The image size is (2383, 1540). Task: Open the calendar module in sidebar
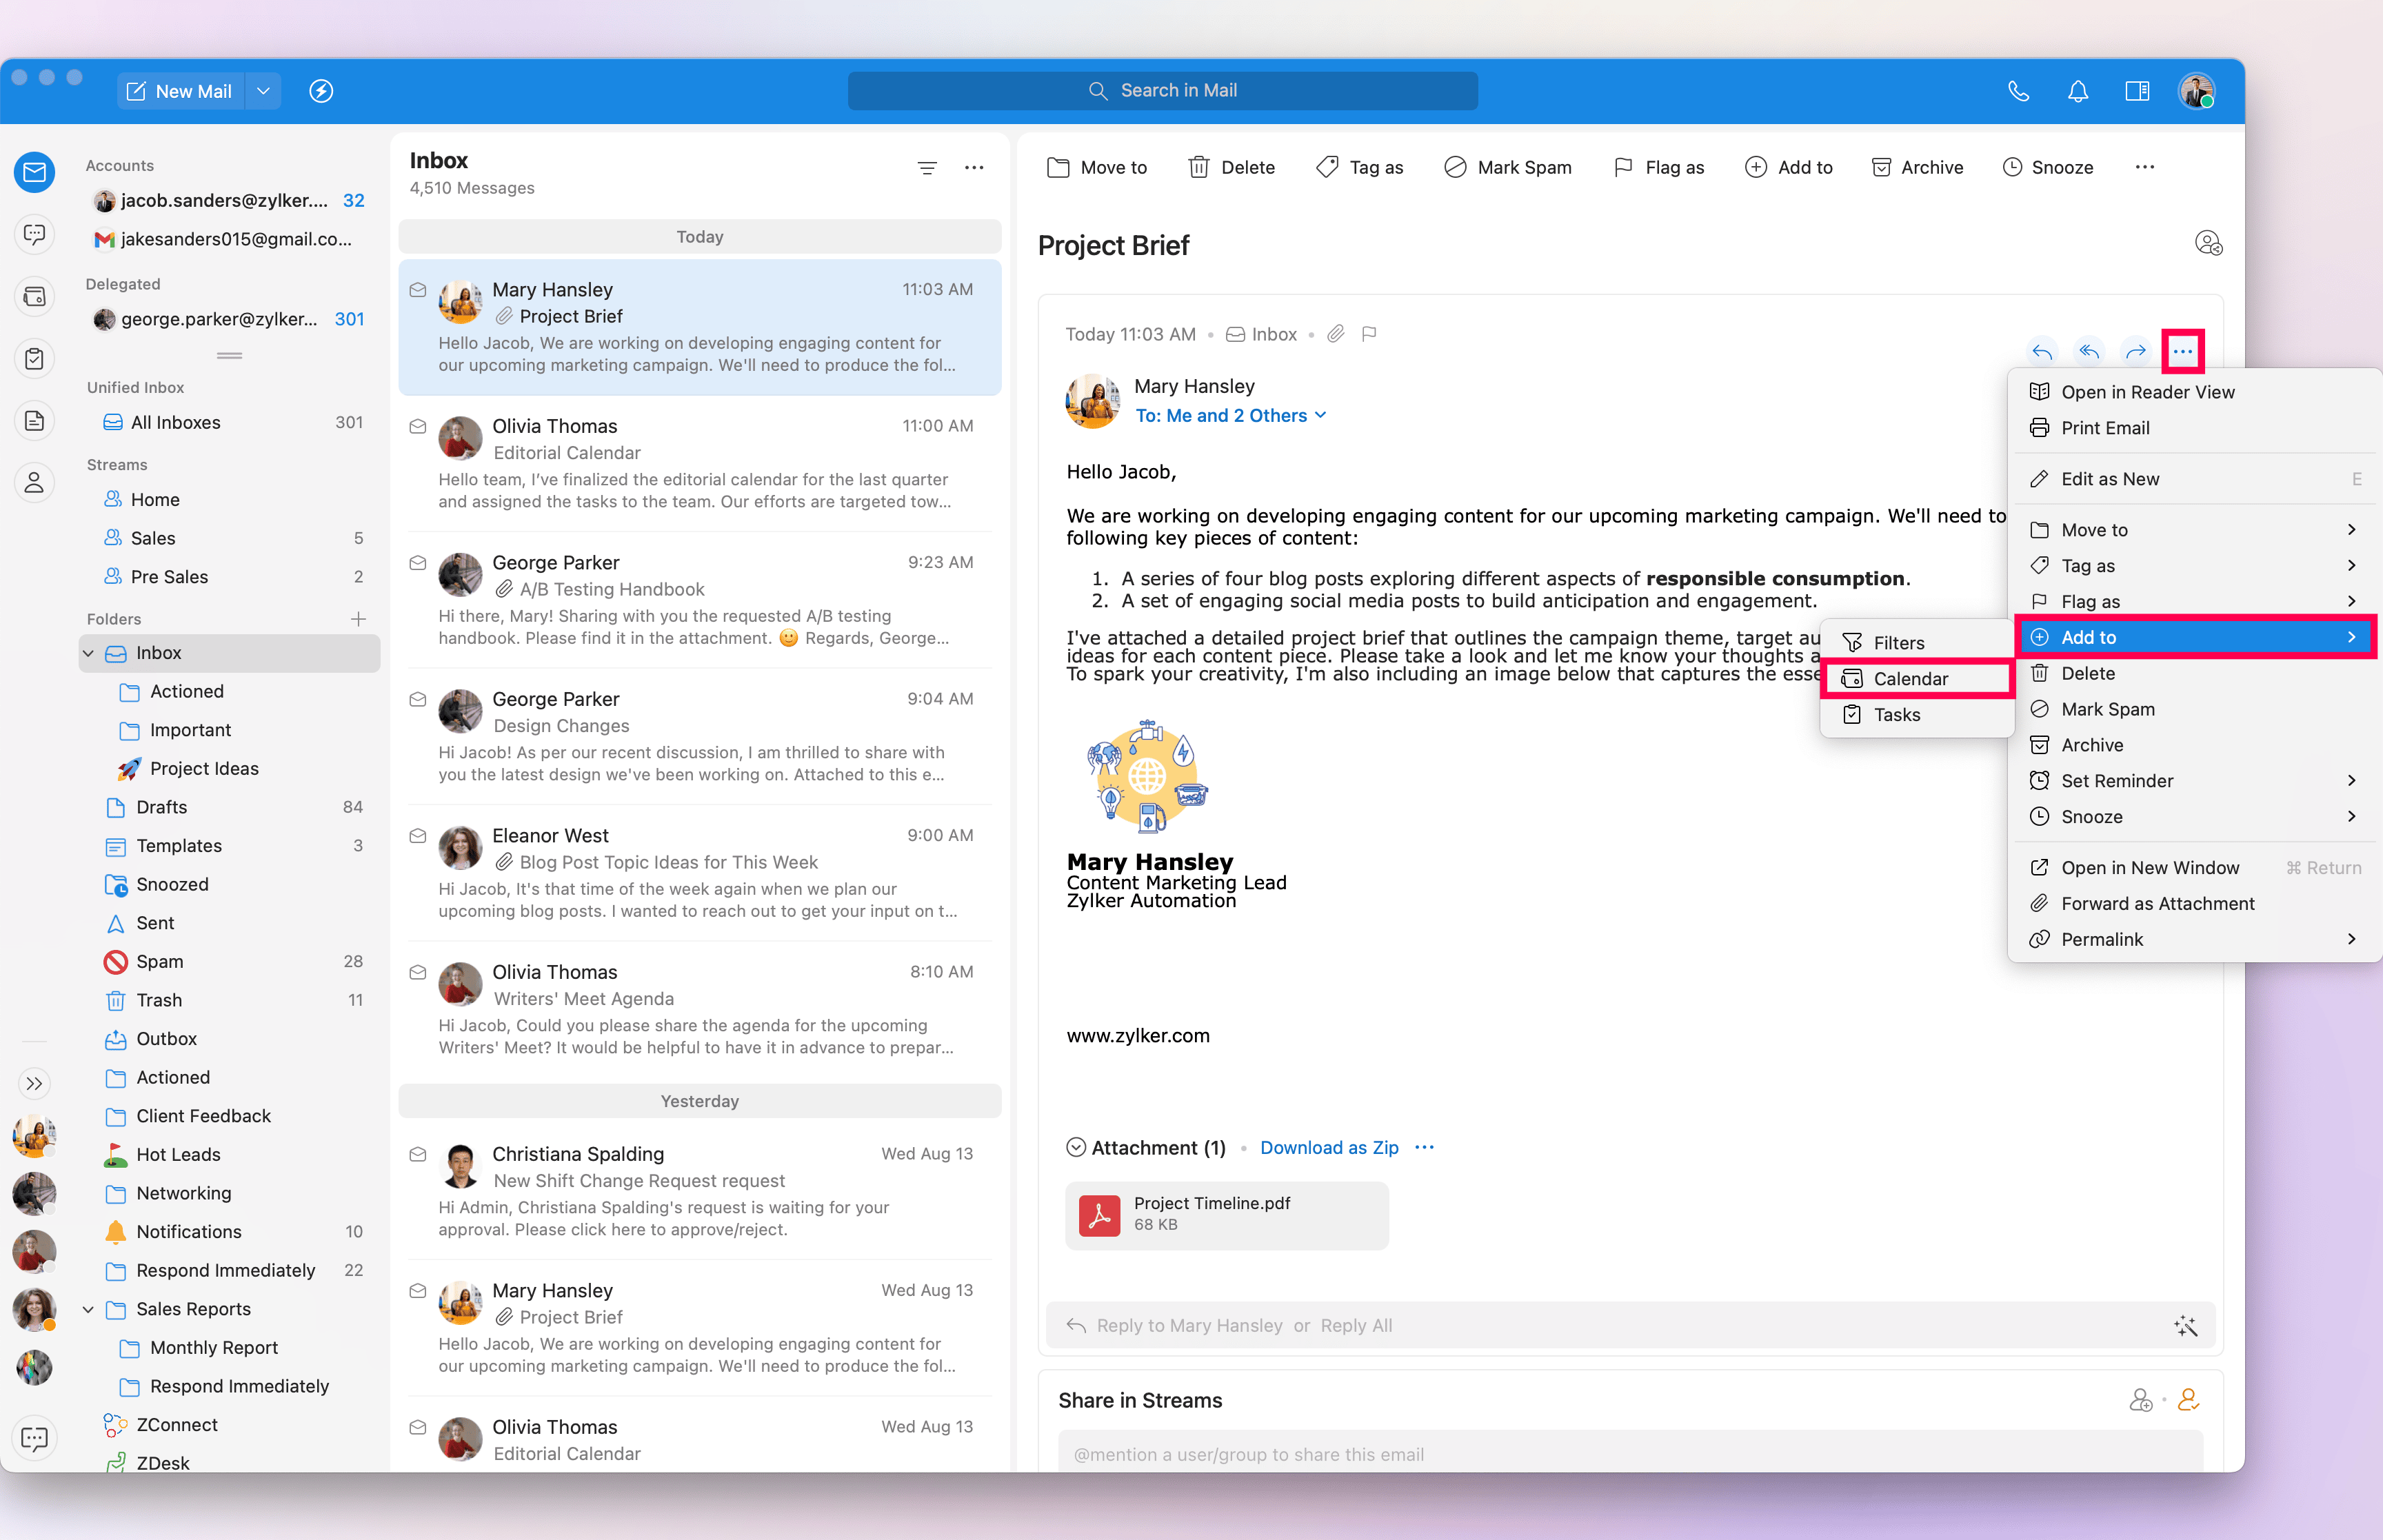tap(34, 296)
